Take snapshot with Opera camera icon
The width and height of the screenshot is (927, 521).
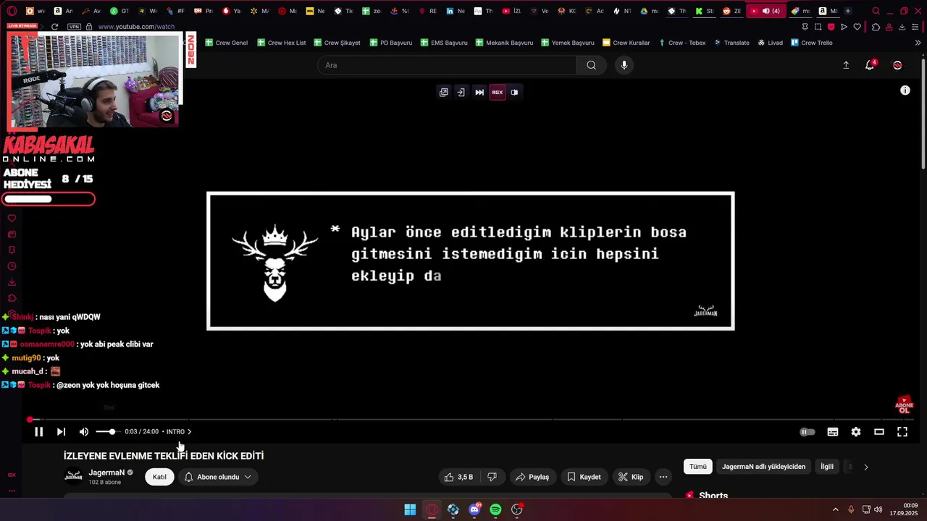click(818, 27)
